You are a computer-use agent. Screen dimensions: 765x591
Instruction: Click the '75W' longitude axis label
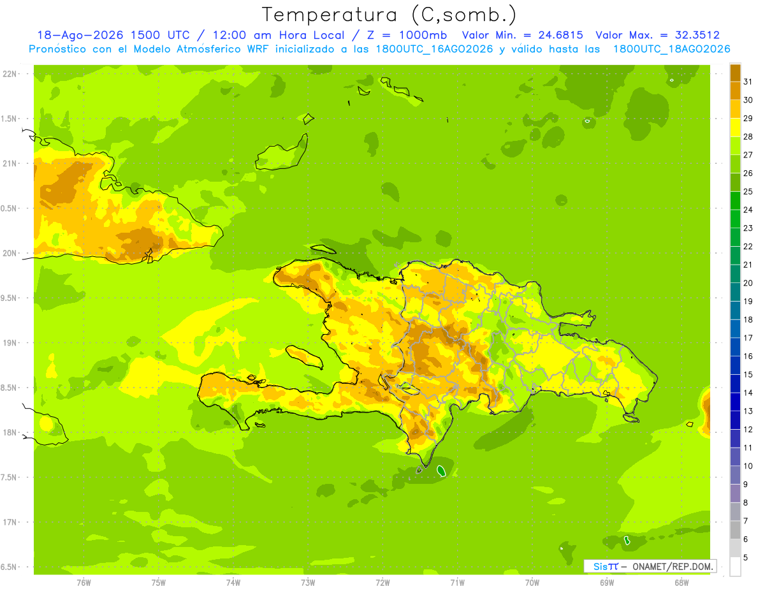pos(159,582)
